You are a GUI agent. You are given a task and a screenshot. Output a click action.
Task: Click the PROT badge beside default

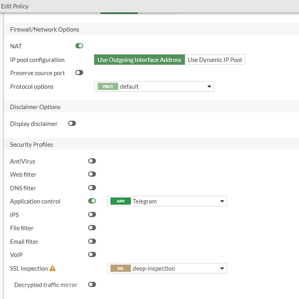108,86
